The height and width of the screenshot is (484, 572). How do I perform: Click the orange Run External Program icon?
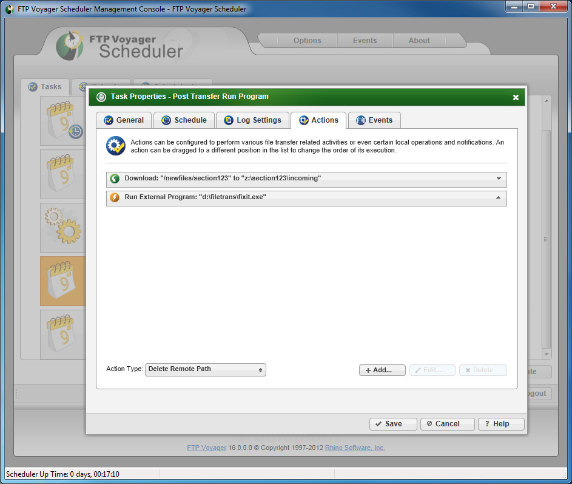[115, 197]
